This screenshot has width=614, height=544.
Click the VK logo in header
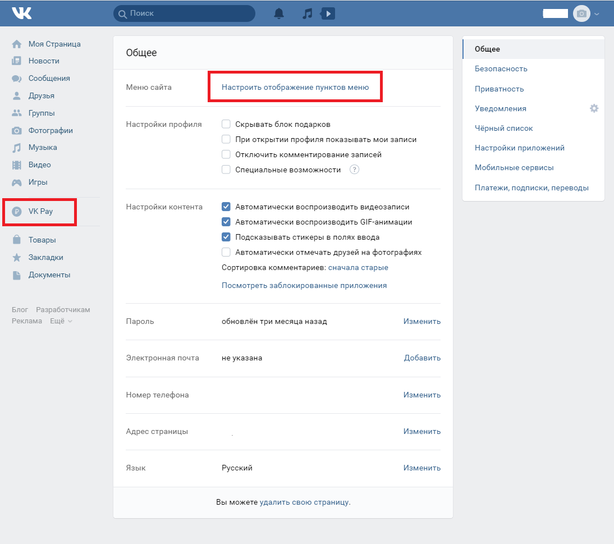click(x=21, y=13)
